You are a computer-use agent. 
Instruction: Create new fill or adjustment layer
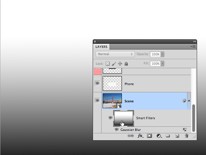[x=159, y=136]
